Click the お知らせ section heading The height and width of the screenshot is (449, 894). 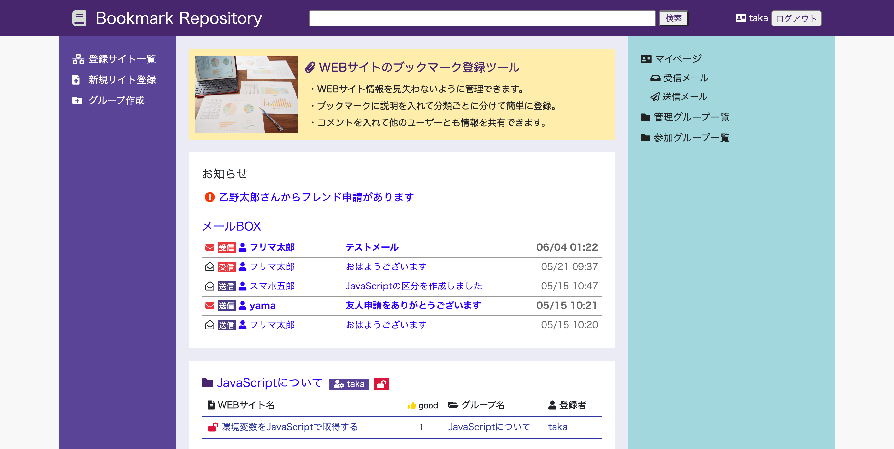coord(224,173)
